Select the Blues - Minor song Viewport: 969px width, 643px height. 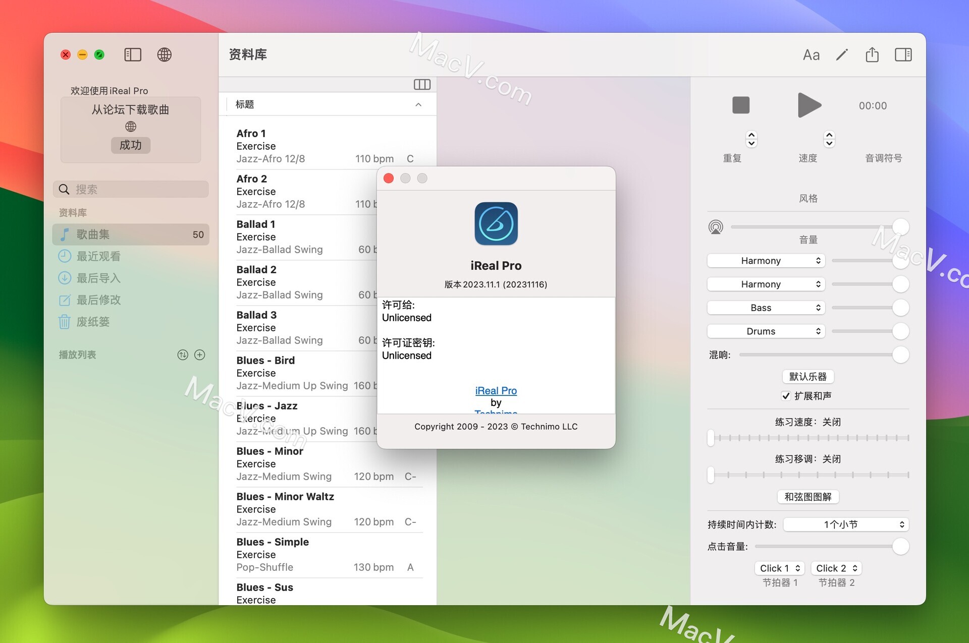click(x=328, y=464)
